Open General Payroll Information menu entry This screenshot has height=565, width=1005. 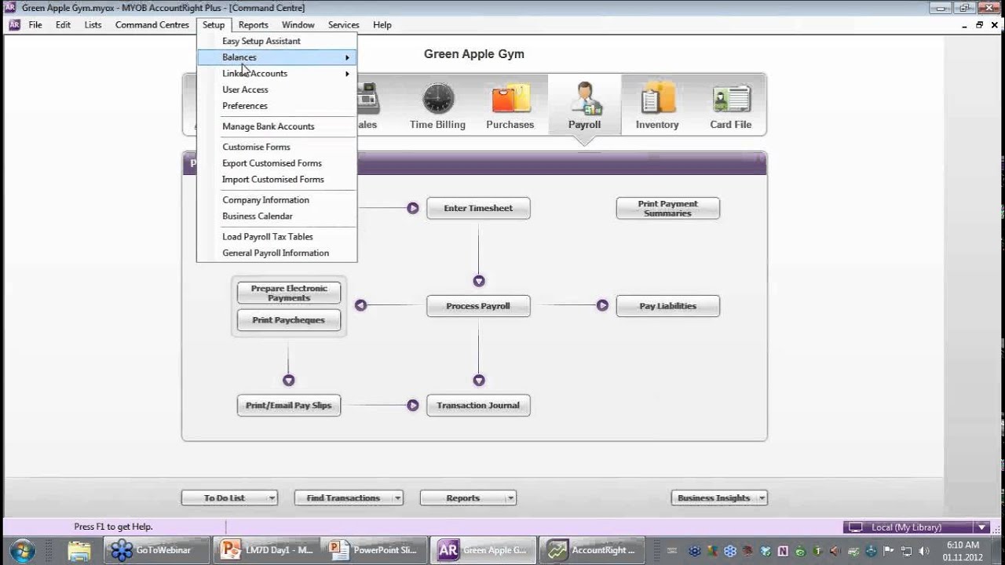(x=276, y=253)
